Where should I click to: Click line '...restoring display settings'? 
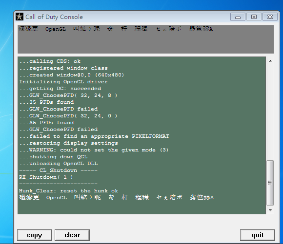pyautogui.click(x=68, y=143)
